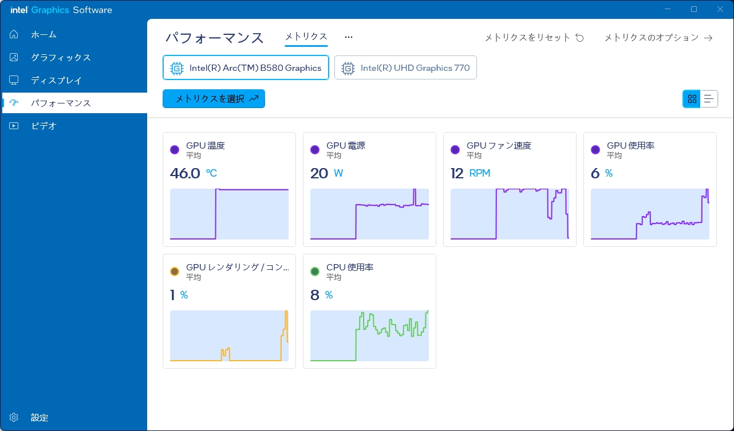Go to the ディスプレイ section
734x431 pixels.
click(73, 80)
